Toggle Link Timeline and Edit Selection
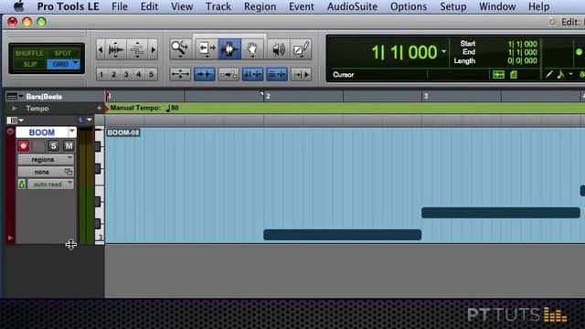The width and height of the screenshot is (585, 329). (252, 74)
